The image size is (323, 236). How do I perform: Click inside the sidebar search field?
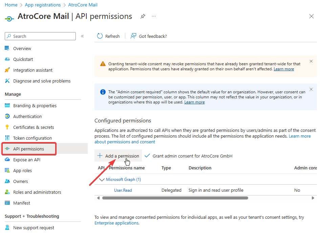click(x=40, y=36)
